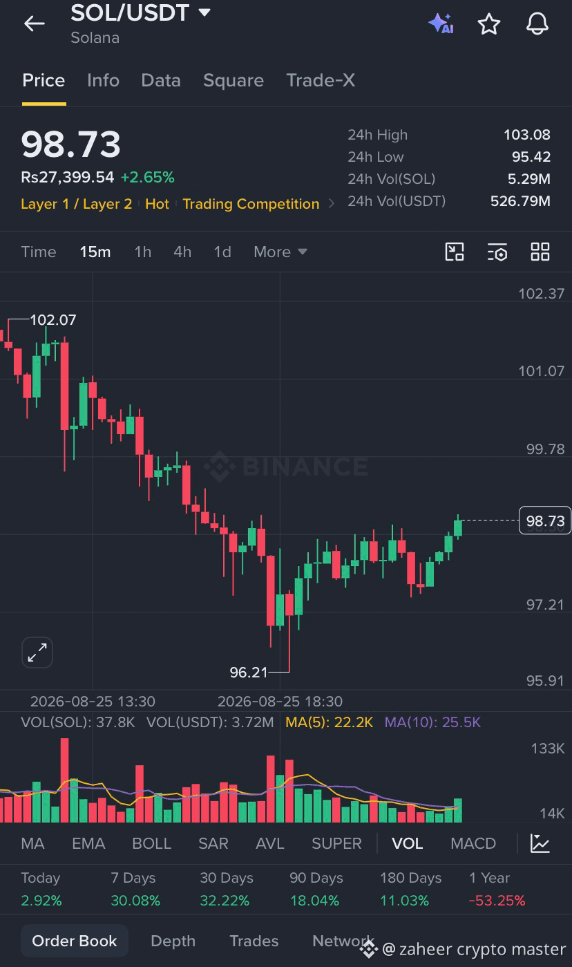Select the 15m interval
Image resolution: width=572 pixels, height=967 pixels.
pyautogui.click(x=95, y=252)
